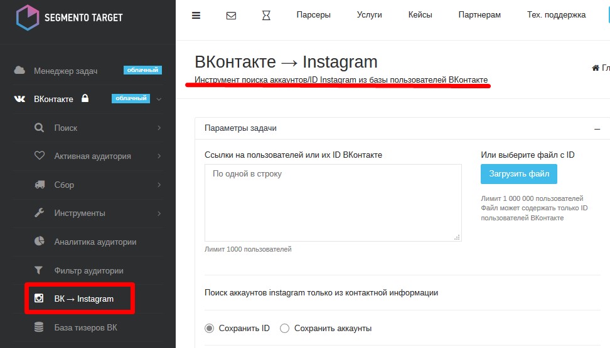Click label 'Или выберите файл с ID'
Screen dimensions: 610x348
[528, 155]
